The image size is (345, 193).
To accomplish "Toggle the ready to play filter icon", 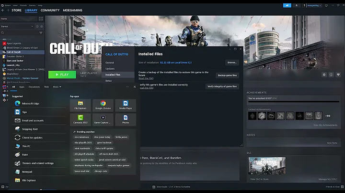I will [x=42, y=26].
